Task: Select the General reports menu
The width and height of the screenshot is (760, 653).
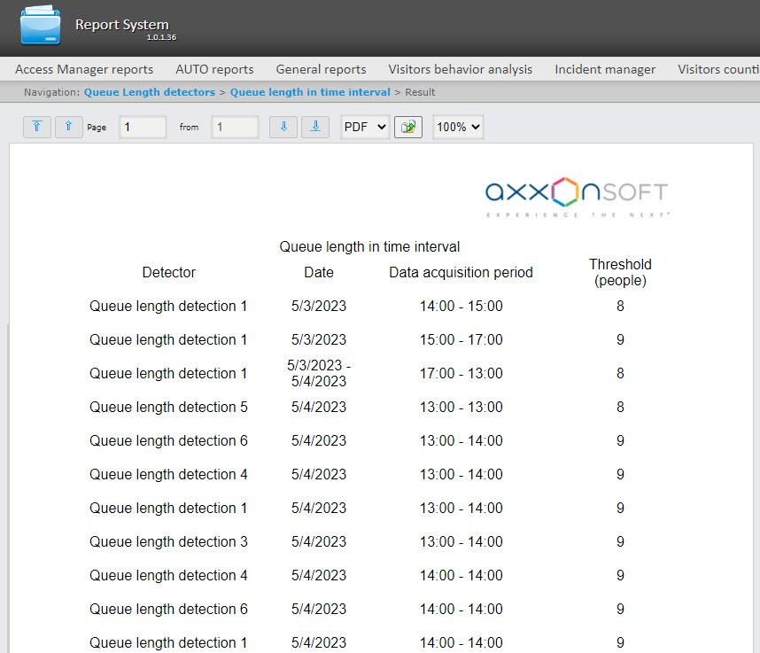Action: pos(321,69)
